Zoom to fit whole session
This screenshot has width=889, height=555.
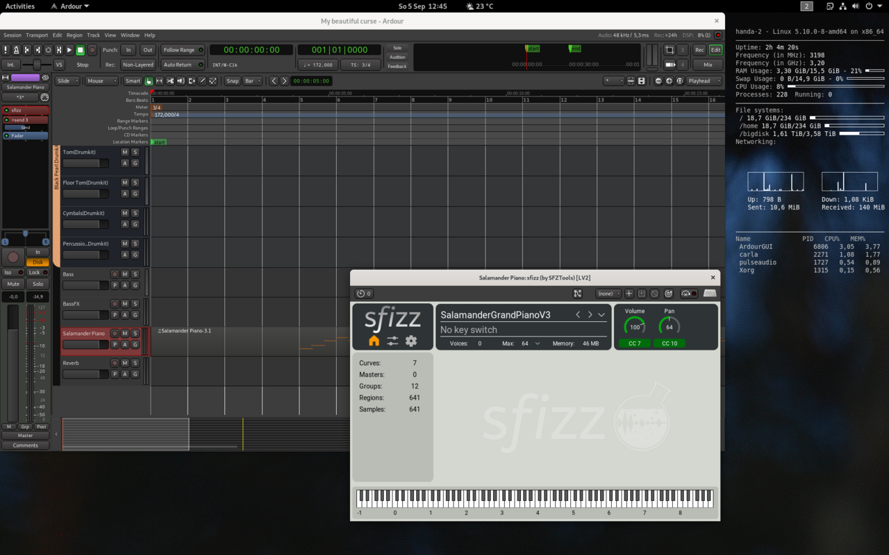click(x=680, y=81)
